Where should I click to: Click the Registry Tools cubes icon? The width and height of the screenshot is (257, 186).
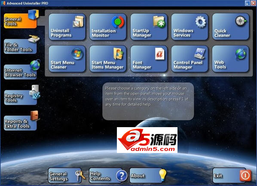click(x=35, y=92)
